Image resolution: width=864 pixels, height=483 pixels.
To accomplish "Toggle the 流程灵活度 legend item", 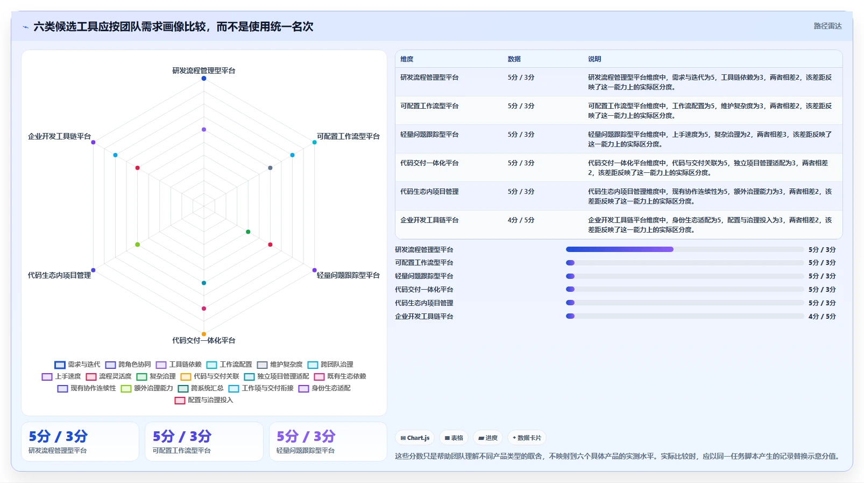I will pos(109,376).
